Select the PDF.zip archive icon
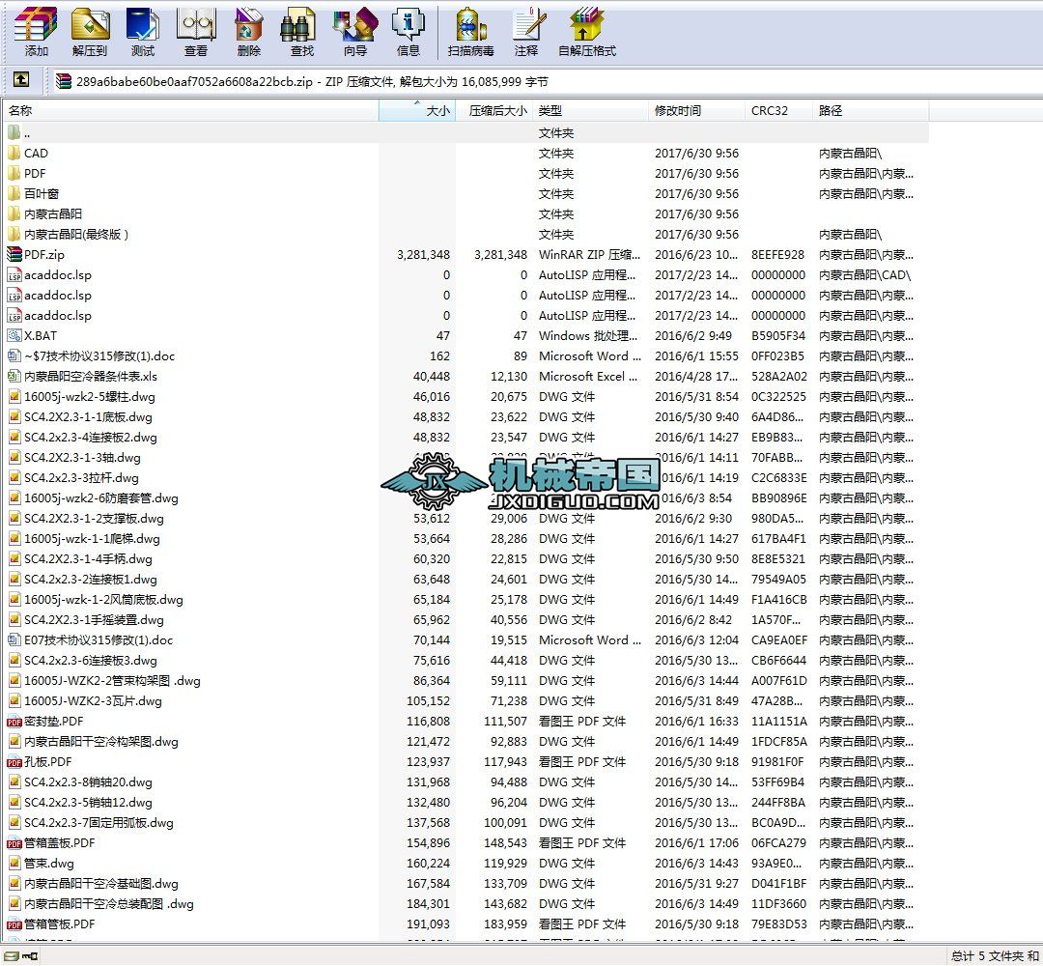 click(14, 254)
